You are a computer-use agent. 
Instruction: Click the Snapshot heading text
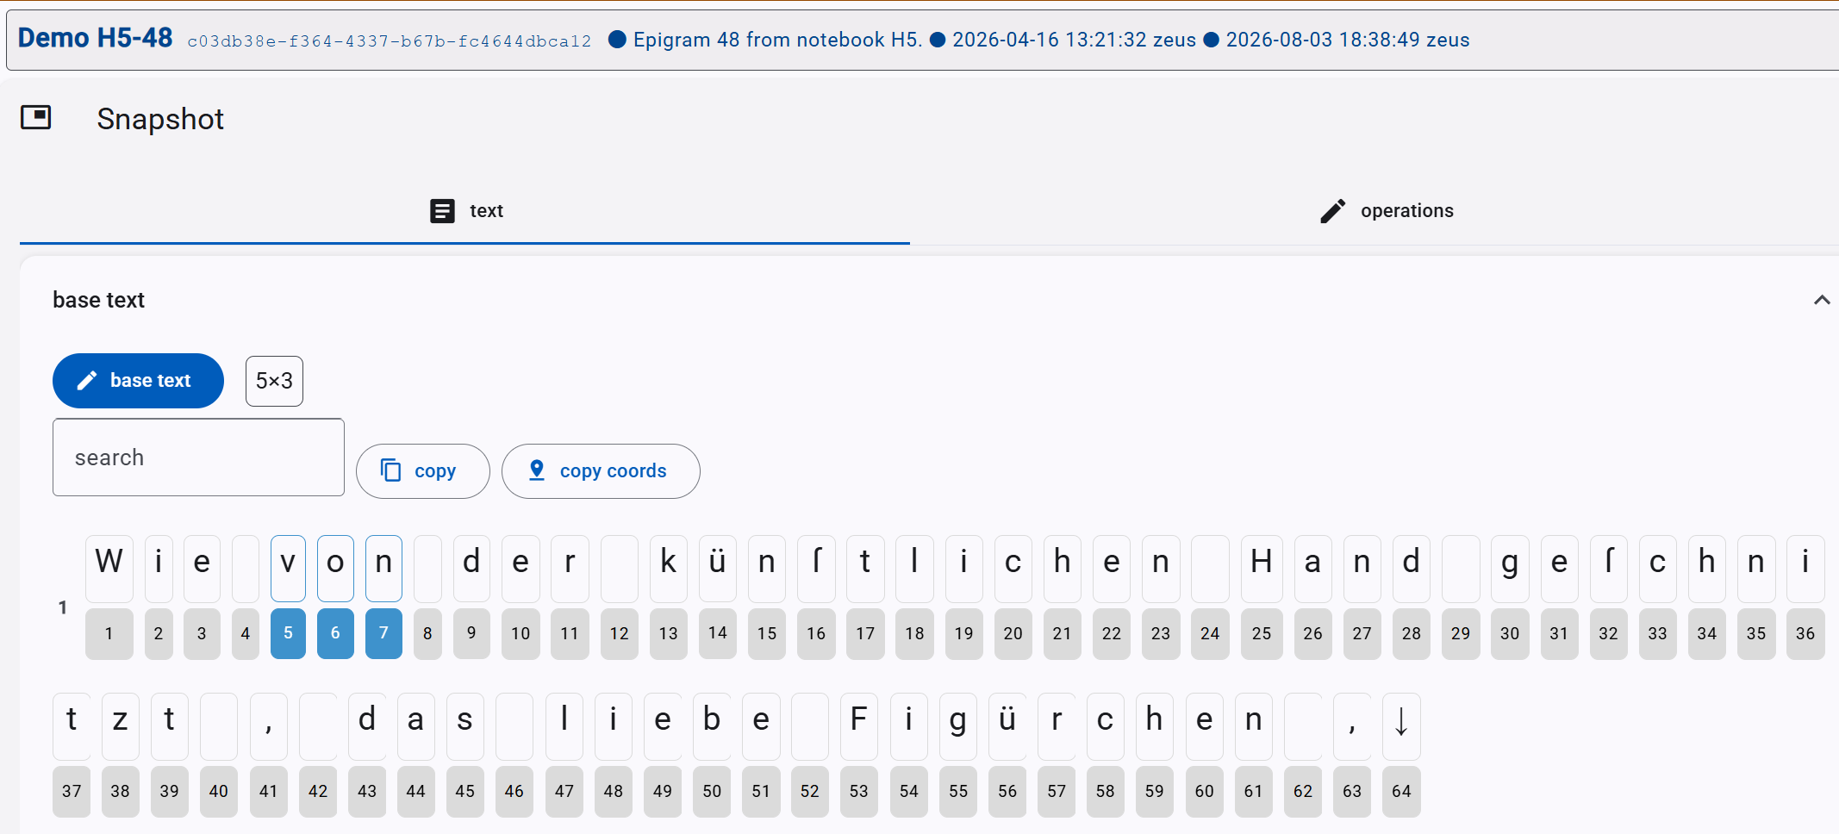[160, 119]
